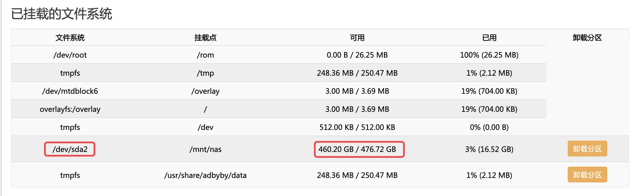Unmount the /dev/sda2 partition

tap(587, 149)
